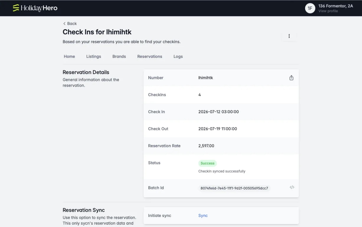Click the HolidayHero logo

click(x=35, y=8)
